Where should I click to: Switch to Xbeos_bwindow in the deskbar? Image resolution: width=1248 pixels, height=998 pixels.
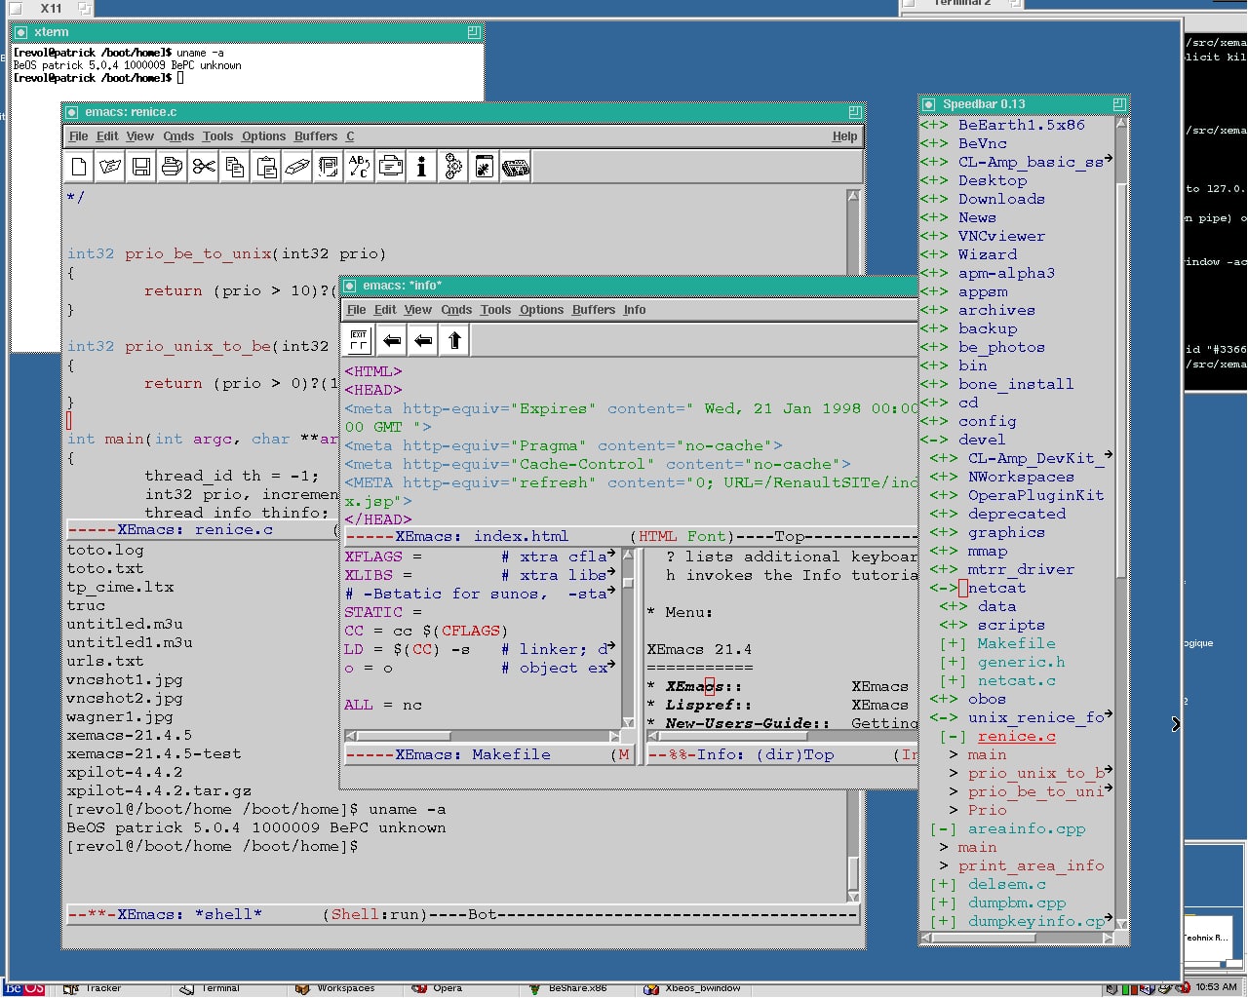tap(693, 989)
